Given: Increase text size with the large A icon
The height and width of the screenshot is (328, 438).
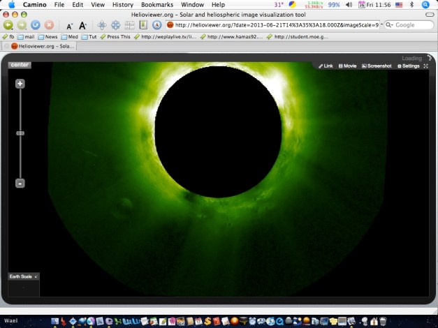Looking at the screenshot, I should pos(82,25).
